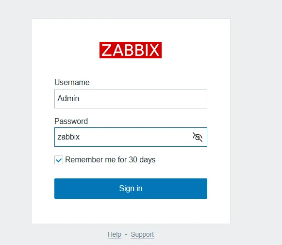The width and height of the screenshot is (282, 245).
Task: Click the Password label text
Action: pos(71,121)
